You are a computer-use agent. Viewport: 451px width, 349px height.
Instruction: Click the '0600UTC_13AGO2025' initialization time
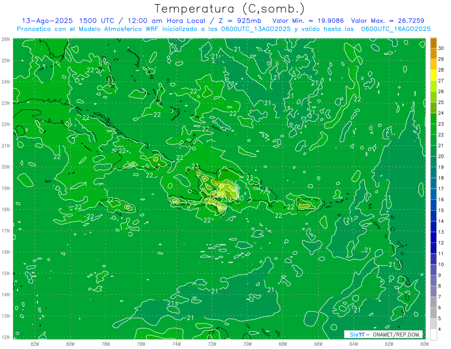coord(256,29)
